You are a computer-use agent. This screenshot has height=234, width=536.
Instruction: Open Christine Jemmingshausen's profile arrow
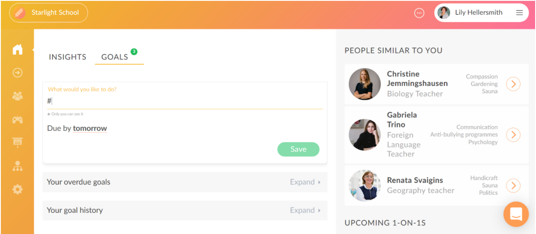(513, 84)
